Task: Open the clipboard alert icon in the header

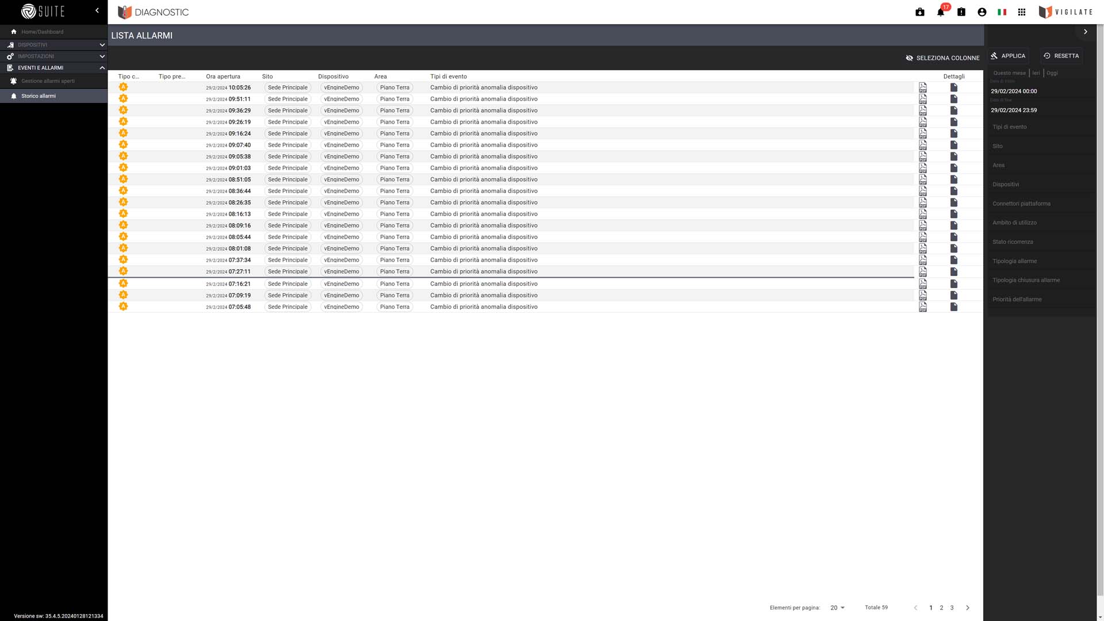Action: coord(961,12)
